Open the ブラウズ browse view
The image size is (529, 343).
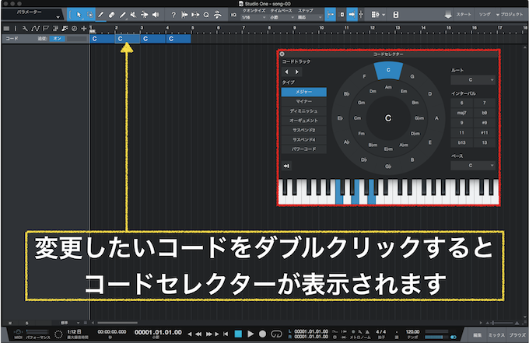[x=517, y=335]
